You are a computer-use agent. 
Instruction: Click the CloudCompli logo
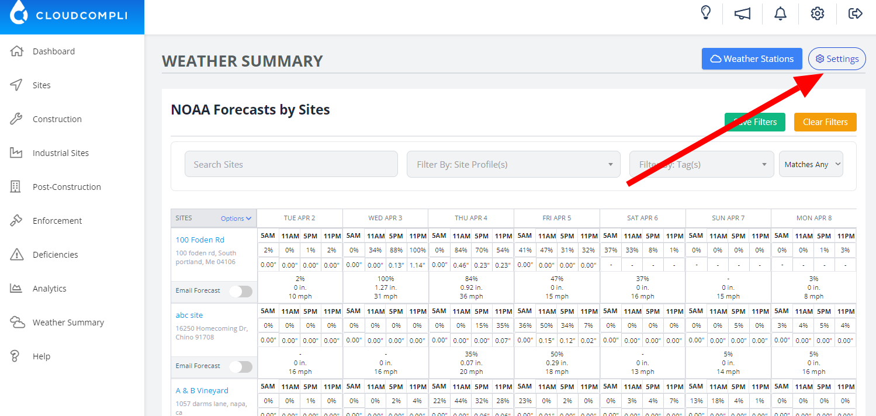point(68,14)
